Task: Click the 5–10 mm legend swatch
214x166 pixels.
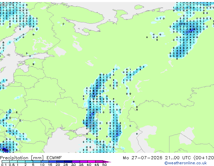Action: click(37, 162)
